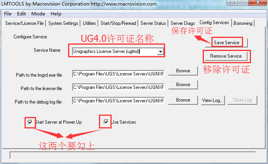Click the View Log button
The image size is (268, 164).
point(213,100)
